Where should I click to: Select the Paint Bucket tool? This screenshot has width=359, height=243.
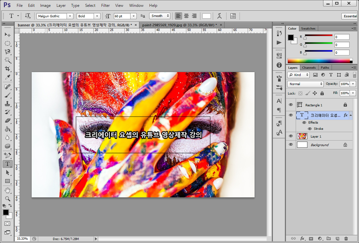(x=8, y=129)
